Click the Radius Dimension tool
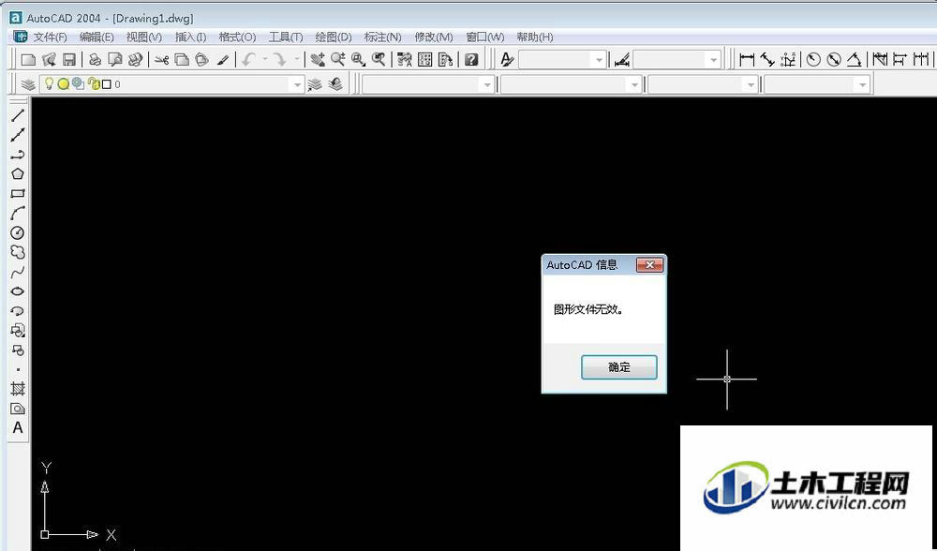Viewport: 937px width, 551px height. (x=813, y=59)
